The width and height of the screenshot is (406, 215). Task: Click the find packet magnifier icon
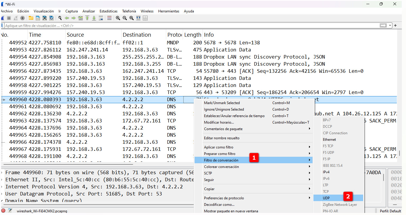tap(60, 18)
